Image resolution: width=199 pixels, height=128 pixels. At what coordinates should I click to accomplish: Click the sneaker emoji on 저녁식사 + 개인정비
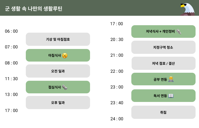pos(179,31)
